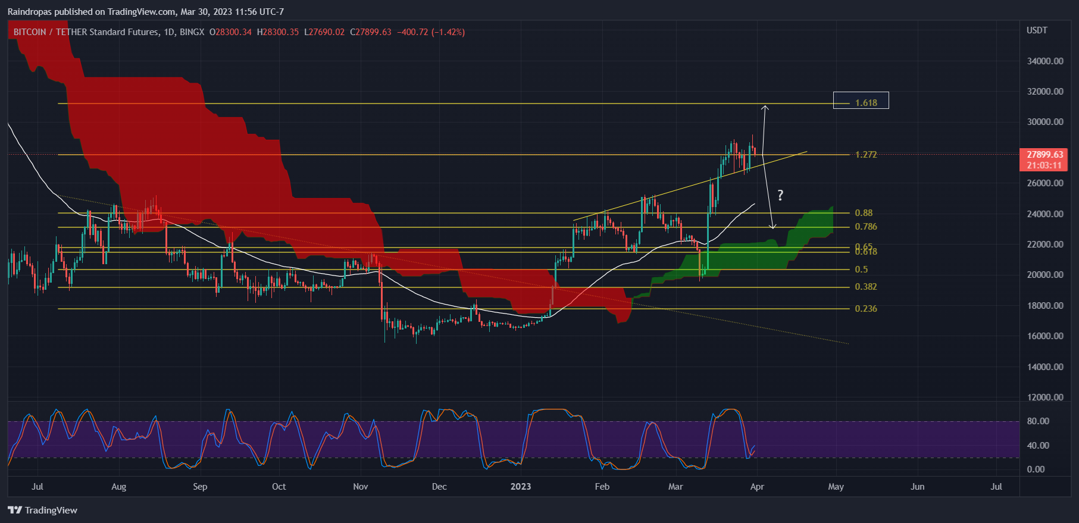Click the oscillator 0.00 scale label
Viewport: 1079px width, 523px height.
(1036, 469)
